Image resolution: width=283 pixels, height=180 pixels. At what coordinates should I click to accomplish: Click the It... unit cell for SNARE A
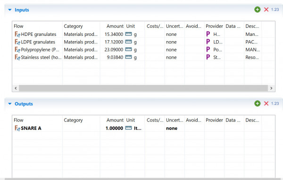[x=138, y=128]
